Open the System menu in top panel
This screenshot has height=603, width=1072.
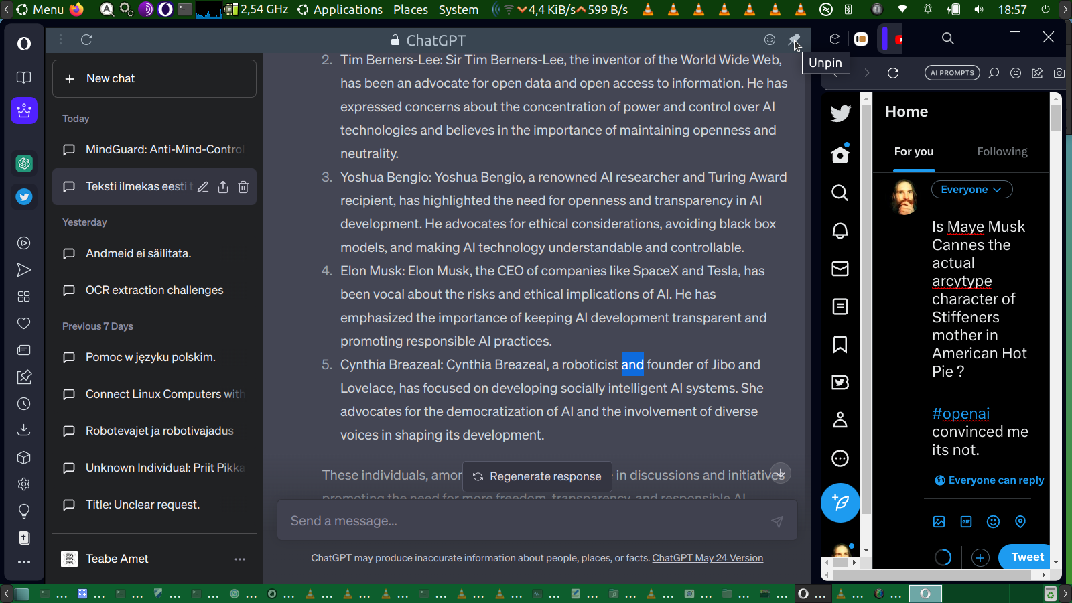point(459,9)
